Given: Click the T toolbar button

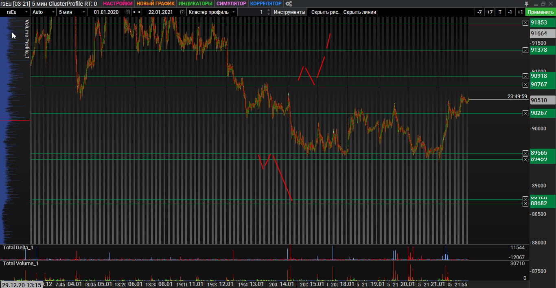Looking at the screenshot, I should [500, 12].
